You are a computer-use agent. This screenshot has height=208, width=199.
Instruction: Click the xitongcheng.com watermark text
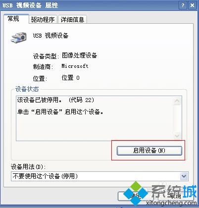pyautogui.click(x=171, y=203)
